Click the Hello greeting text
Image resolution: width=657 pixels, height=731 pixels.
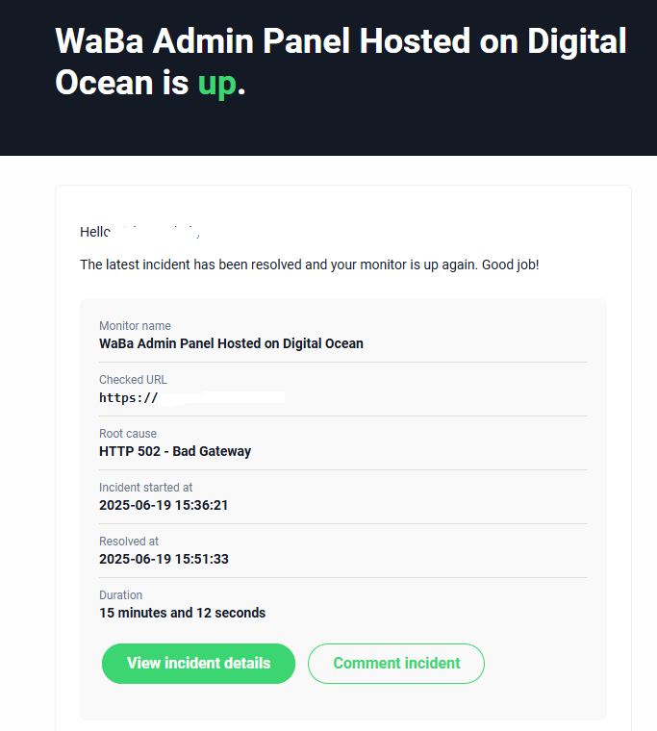[95, 232]
